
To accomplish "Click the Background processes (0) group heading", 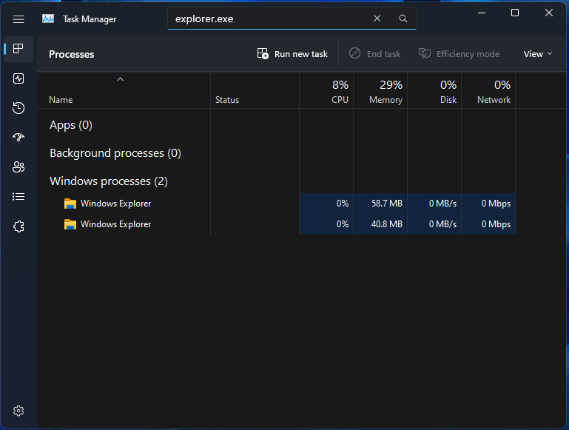I will coord(115,153).
